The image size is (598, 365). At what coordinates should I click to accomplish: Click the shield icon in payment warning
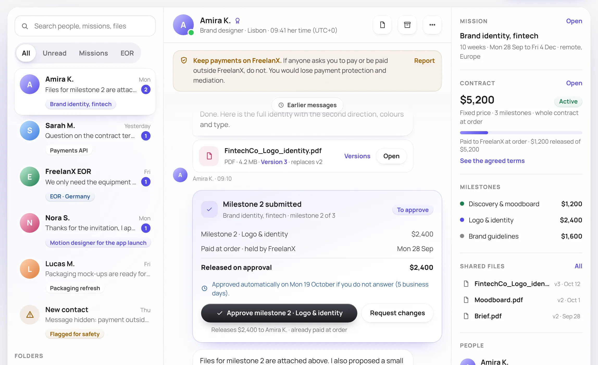point(184,60)
